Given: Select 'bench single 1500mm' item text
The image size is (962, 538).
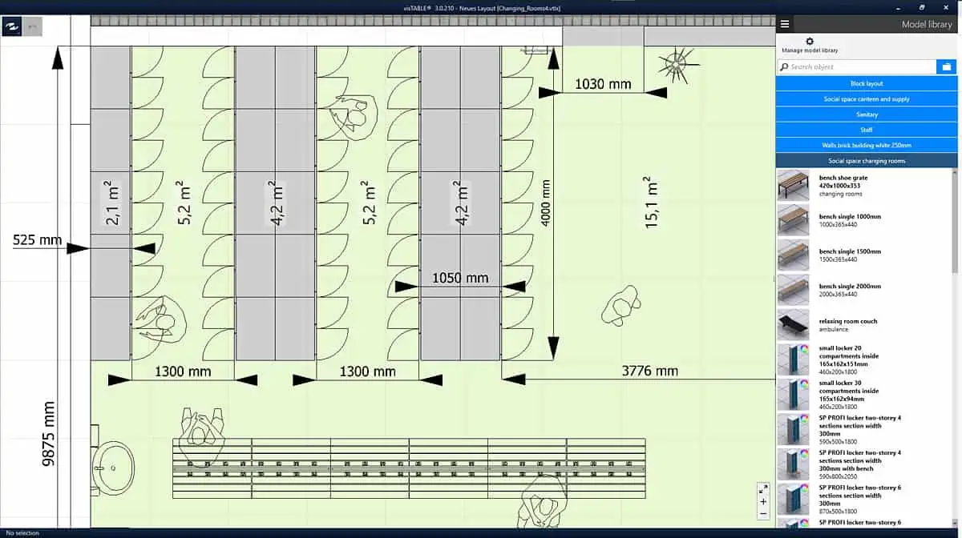Looking at the screenshot, I should [x=850, y=251].
